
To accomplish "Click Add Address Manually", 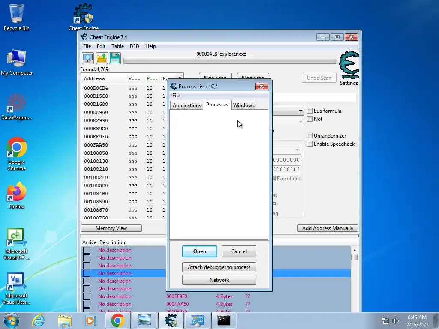I will (328, 228).
